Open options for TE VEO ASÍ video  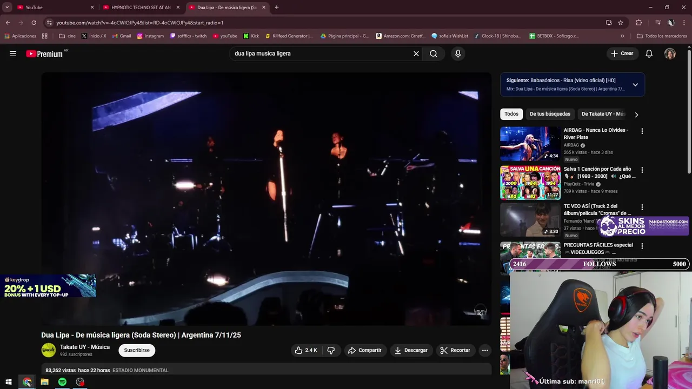642,207
